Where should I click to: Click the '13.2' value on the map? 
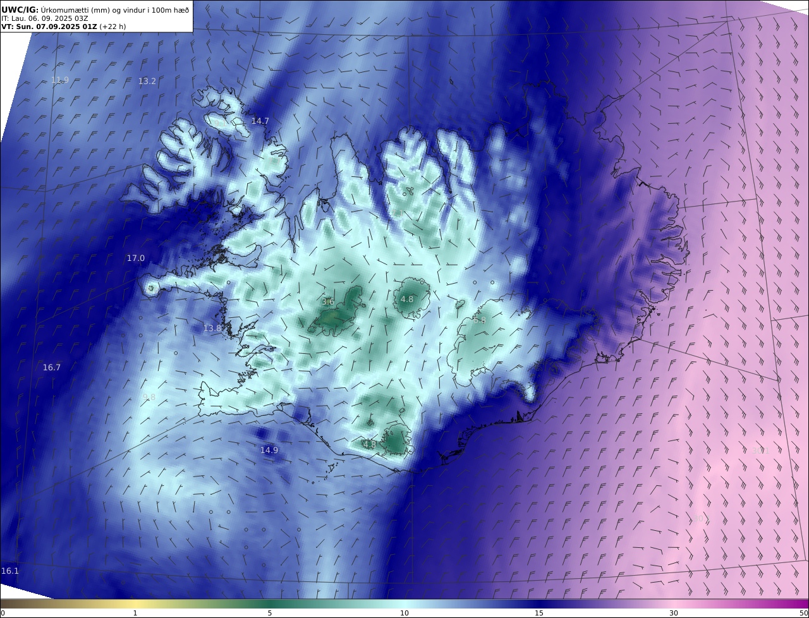click(147, 81)
